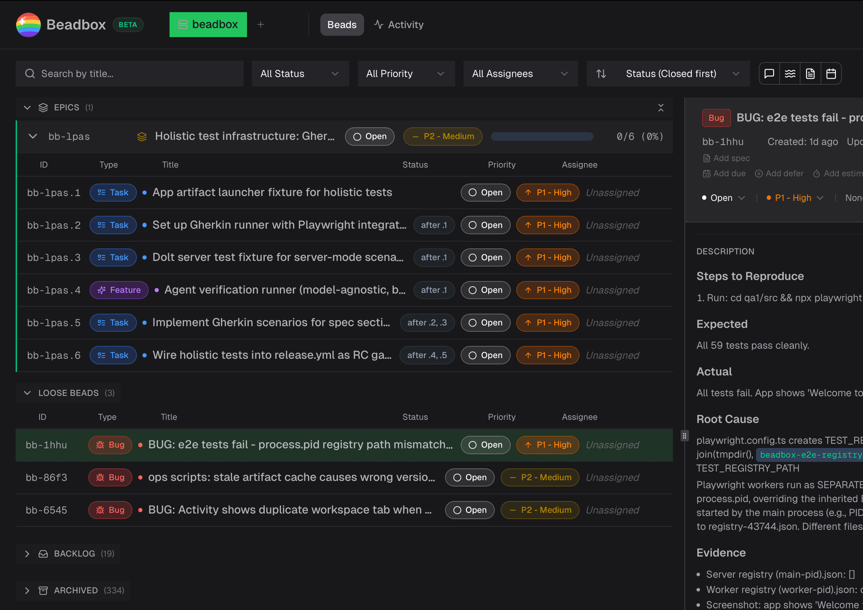
Task: Switch to calendar view using the calendar icon
Action: tap(831, 73)
